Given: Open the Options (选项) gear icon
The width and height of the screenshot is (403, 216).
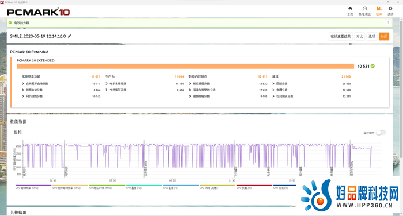Looking at the screenshot, I should [x=390, y=9].
